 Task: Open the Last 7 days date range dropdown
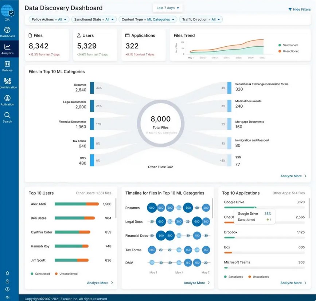point(168,8)
